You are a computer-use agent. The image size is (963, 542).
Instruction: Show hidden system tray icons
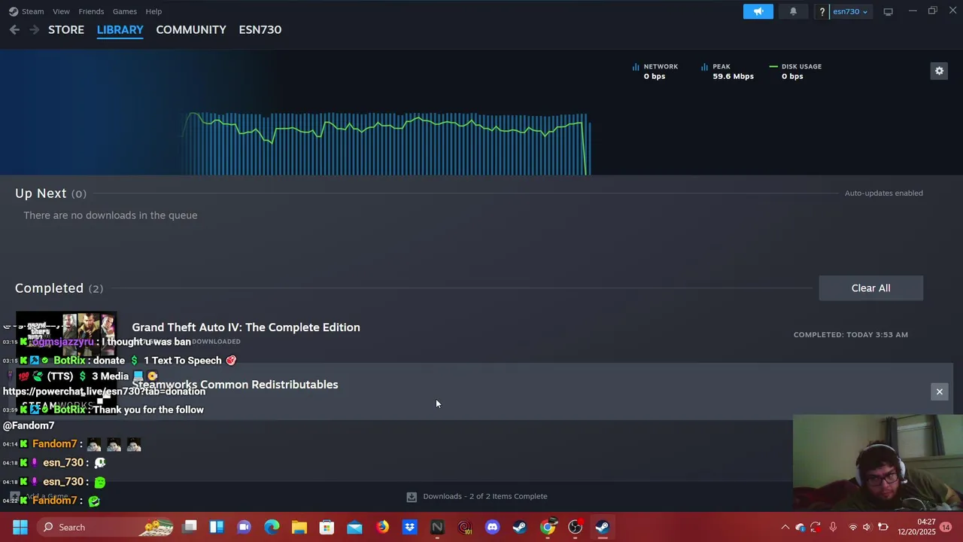click(785, 527)
